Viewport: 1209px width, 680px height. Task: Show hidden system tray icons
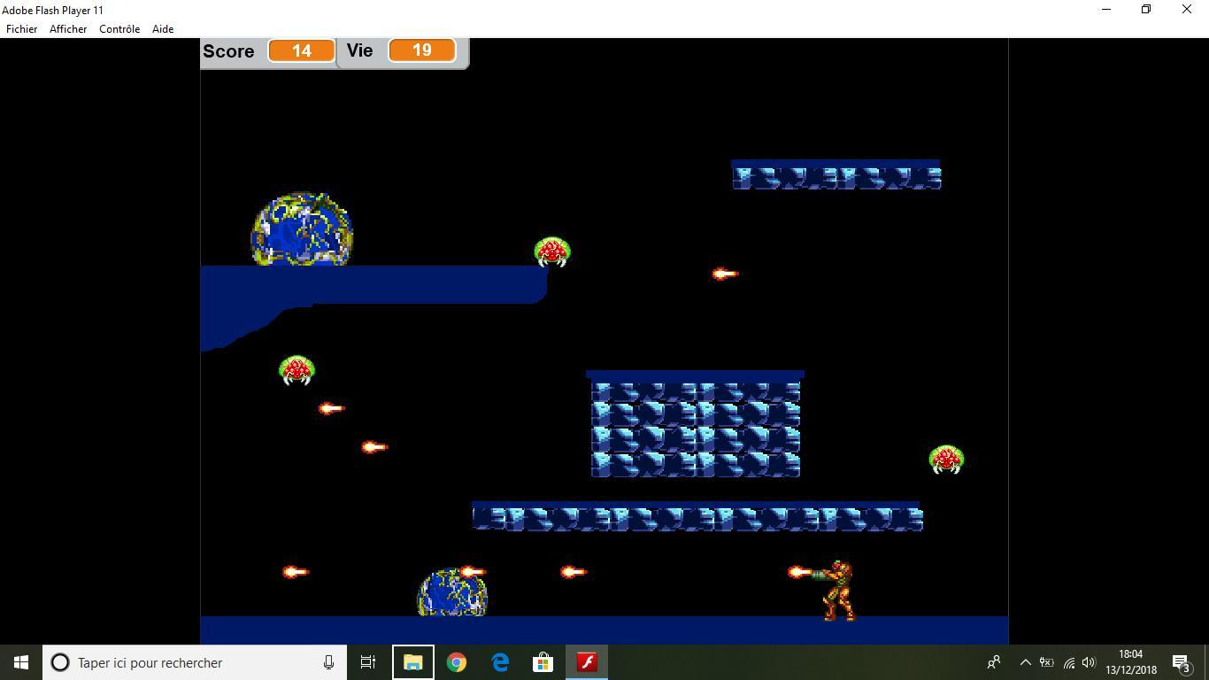coord(1025,662)
